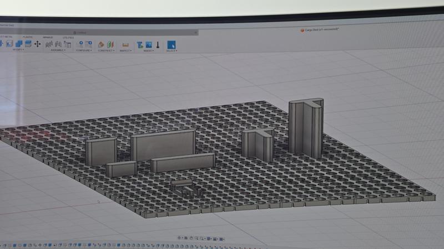Select the tallest T-shaped post body

coord(306,128)
